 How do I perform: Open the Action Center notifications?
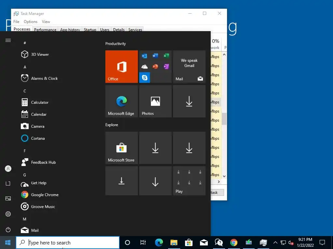(322, 243)
